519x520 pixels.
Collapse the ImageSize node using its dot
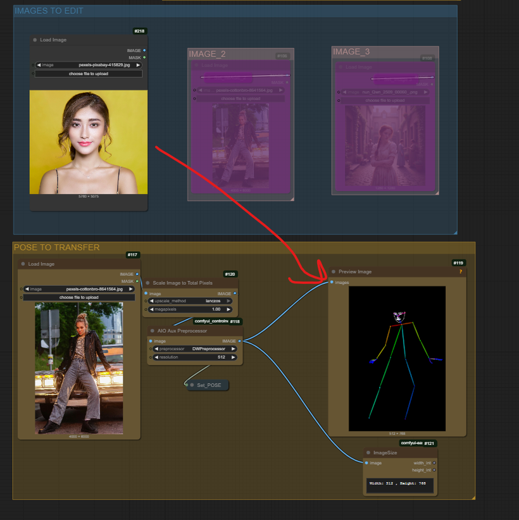(x=368, y=452)
